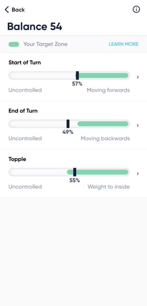Open the LEARN MORE link

[123, 44]
